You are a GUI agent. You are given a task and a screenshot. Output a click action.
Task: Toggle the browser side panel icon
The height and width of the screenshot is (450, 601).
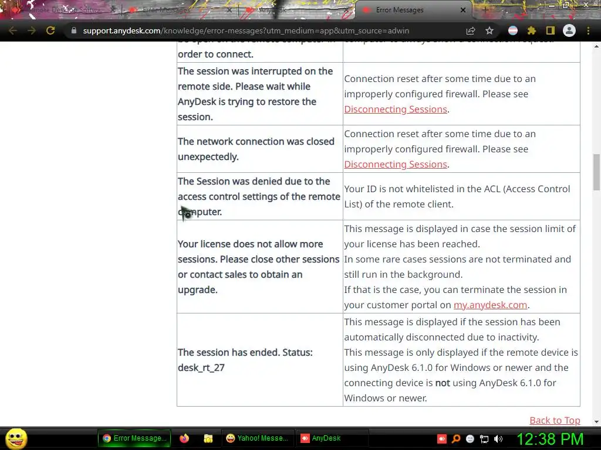[551, 30]
